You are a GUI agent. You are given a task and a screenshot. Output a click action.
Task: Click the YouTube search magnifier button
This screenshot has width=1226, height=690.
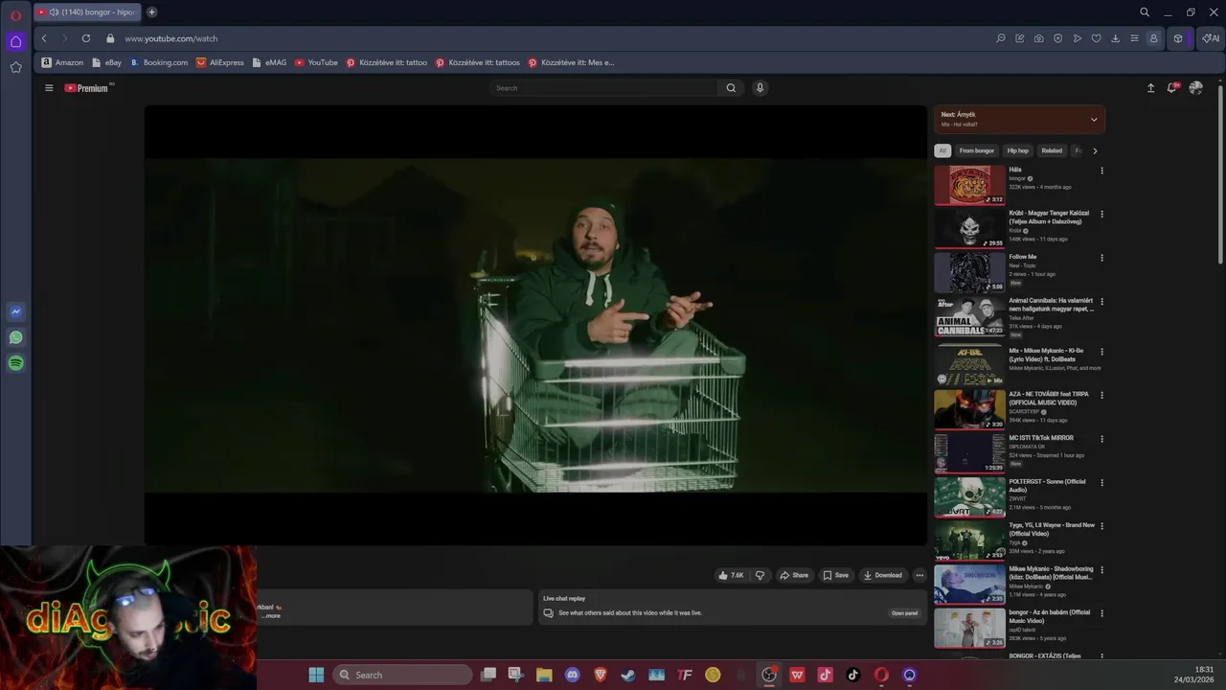[x=731, y=88]
